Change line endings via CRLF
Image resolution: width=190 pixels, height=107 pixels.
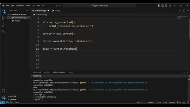click(x=165, y=102)
